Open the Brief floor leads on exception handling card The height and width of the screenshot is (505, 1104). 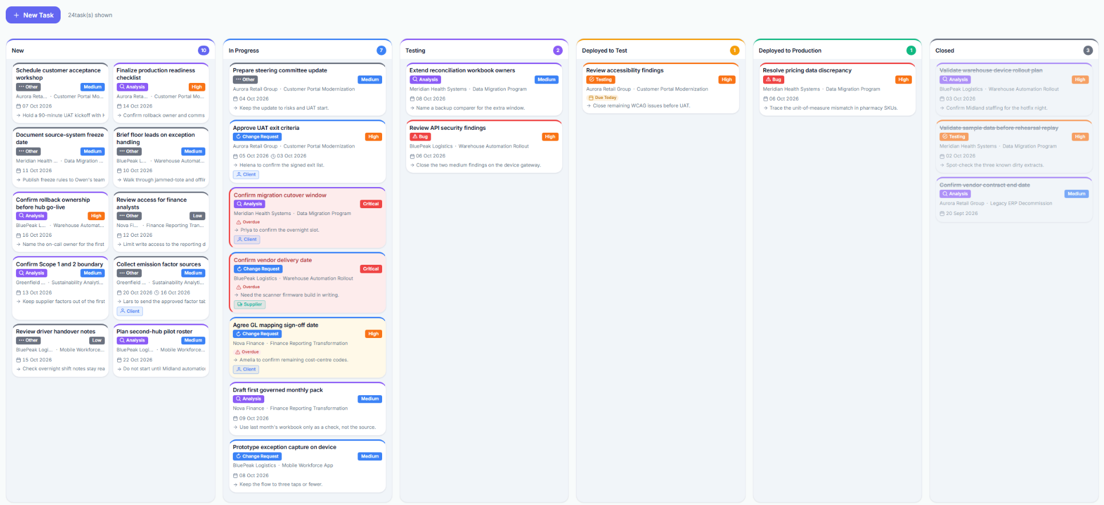pos(161,157)
